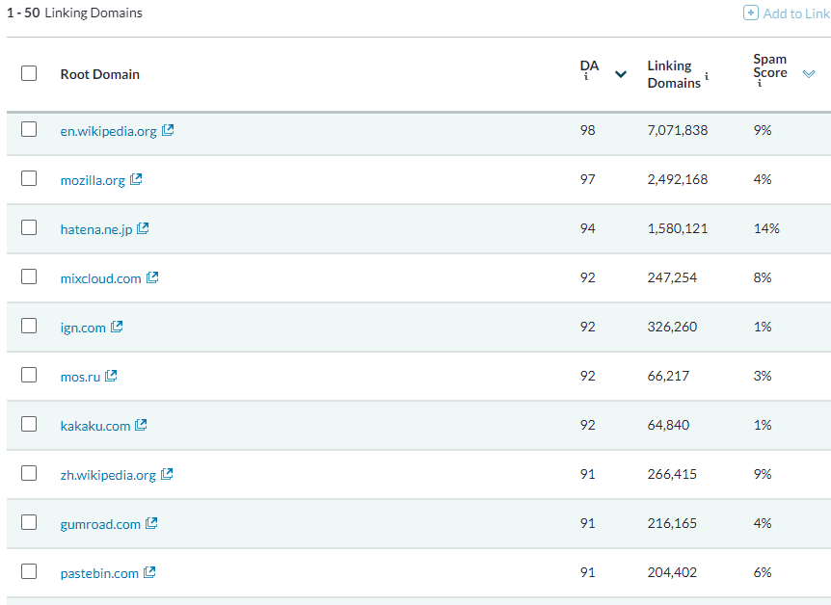
Task: Click the Linking Domains column header
Action: [674, 74]
